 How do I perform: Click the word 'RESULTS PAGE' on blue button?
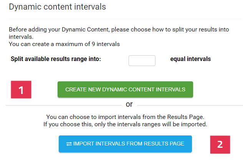pos(164,144)
